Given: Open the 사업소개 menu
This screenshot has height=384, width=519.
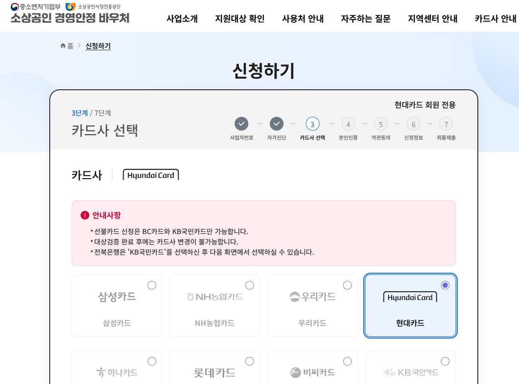Looking at the screenshot, I should pos(182,19).
